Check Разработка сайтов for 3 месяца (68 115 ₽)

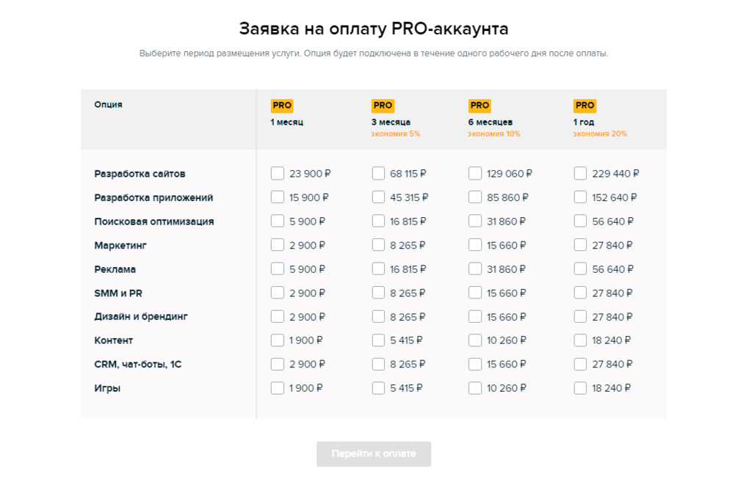[x=378, y=173]
